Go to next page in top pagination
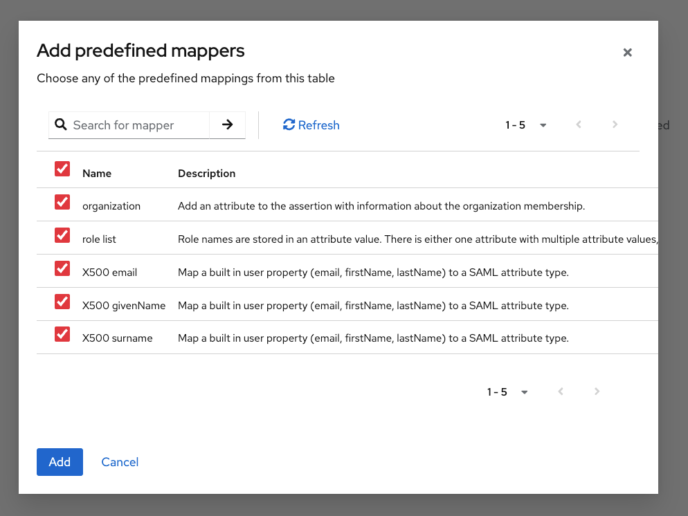Viewport: 688px width, 516px height. pos(615,125)
